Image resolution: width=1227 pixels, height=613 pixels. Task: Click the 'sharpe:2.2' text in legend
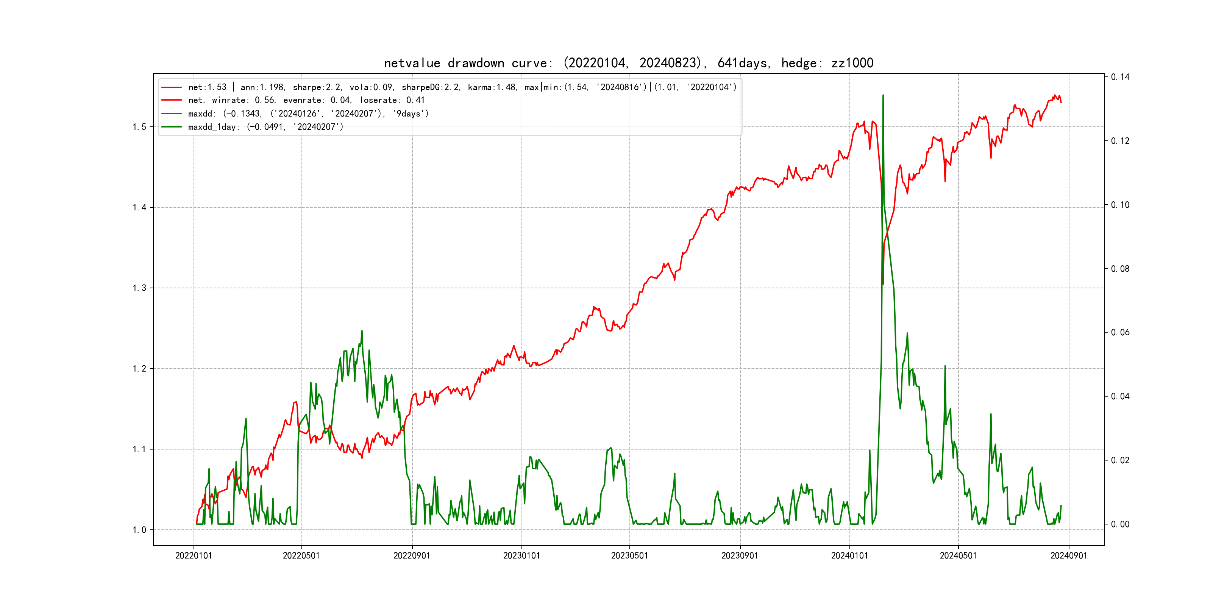click(x=316, y=87)
